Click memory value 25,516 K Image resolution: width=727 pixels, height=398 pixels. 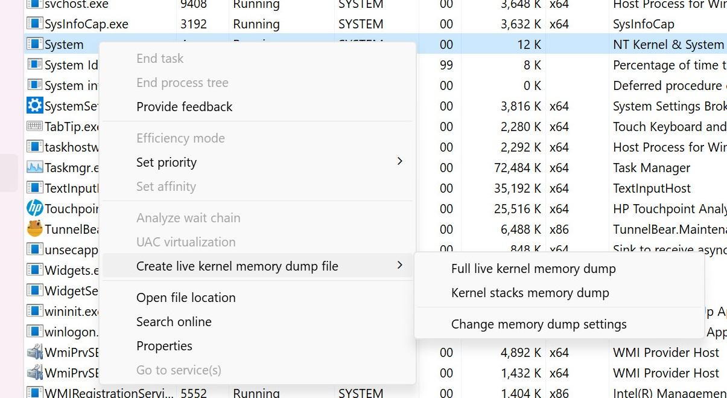point(517,208)
